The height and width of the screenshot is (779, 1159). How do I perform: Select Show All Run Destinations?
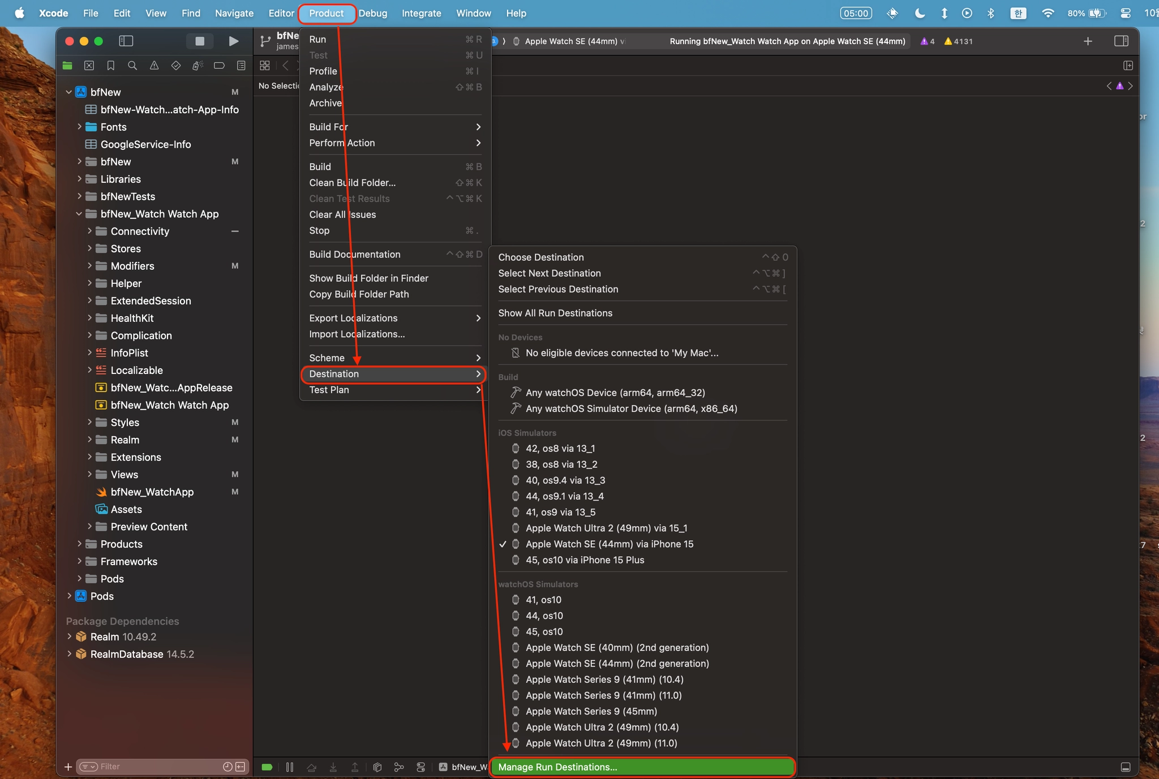coord(555,313)
